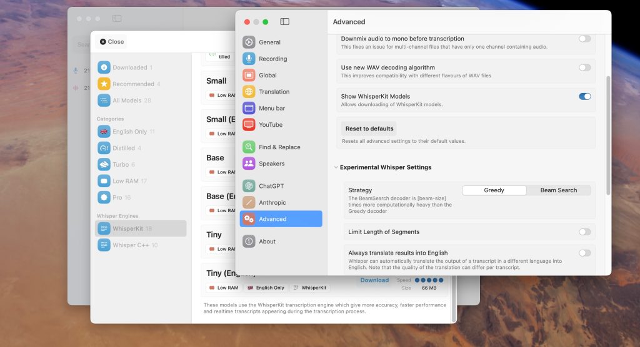Select the Speakers icon in sidebar

coord(249,164)
